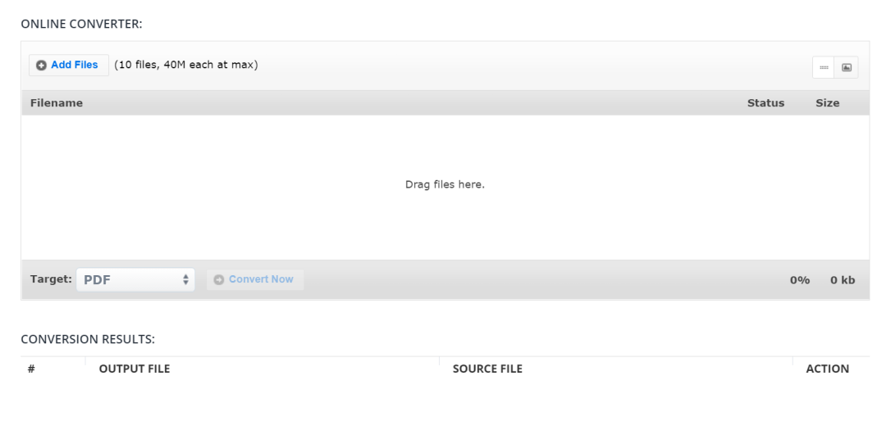Select the Output File column header
The image size is (886, 430).
[x=135, y=369]
